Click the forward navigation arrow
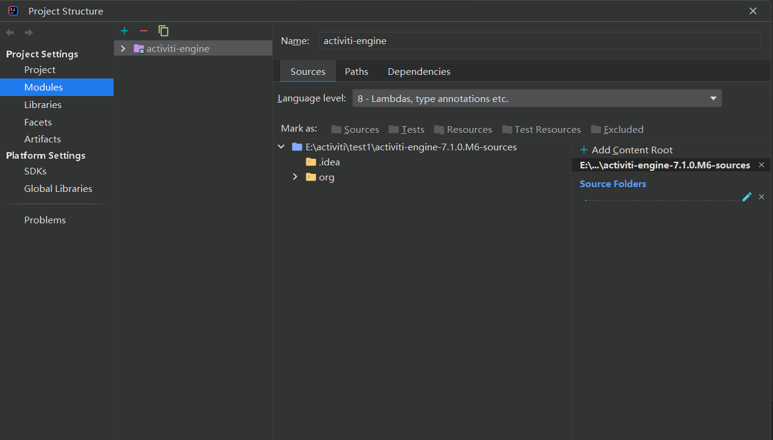Screen dimensions: 773x440 point(28,33)
